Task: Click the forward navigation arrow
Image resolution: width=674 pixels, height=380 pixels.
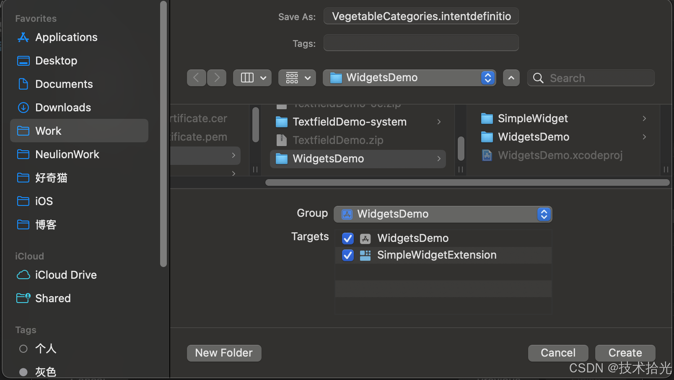Action: tap(217, 78)
